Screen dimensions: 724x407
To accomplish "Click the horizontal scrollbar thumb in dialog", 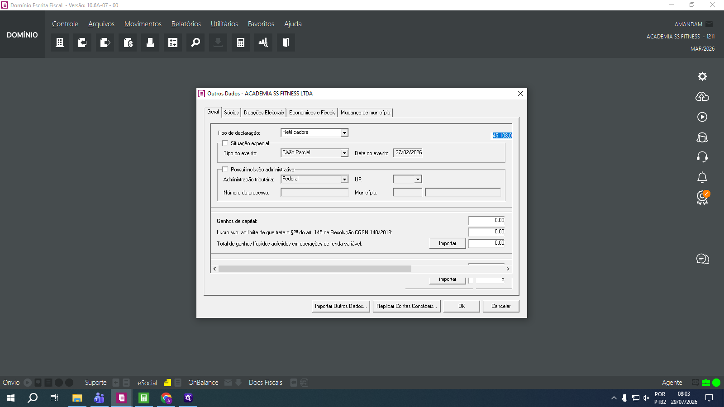I will click(315, 269).
